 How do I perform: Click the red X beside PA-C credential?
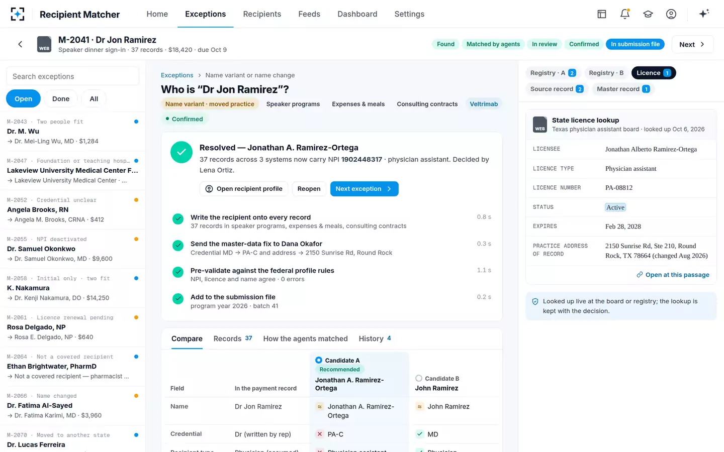pyautogui.click(x=320, y=434)
